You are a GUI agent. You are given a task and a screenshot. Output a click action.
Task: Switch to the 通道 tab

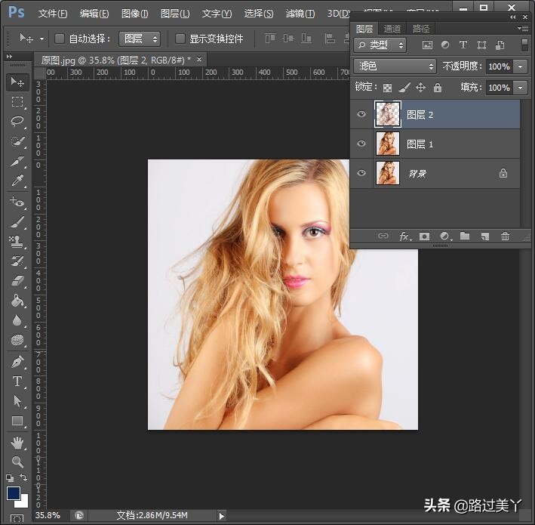click(392, 29)
